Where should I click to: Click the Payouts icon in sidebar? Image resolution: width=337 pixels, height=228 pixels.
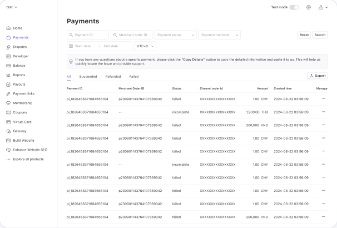point(8,85)
